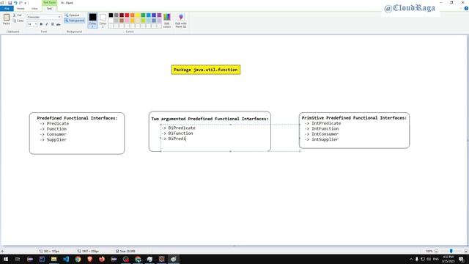Click the 'Supplier' entry in first box
Image resolution: width=469 pixels, height=264 pixels.
pyautogui.click(x=56, y=139)
